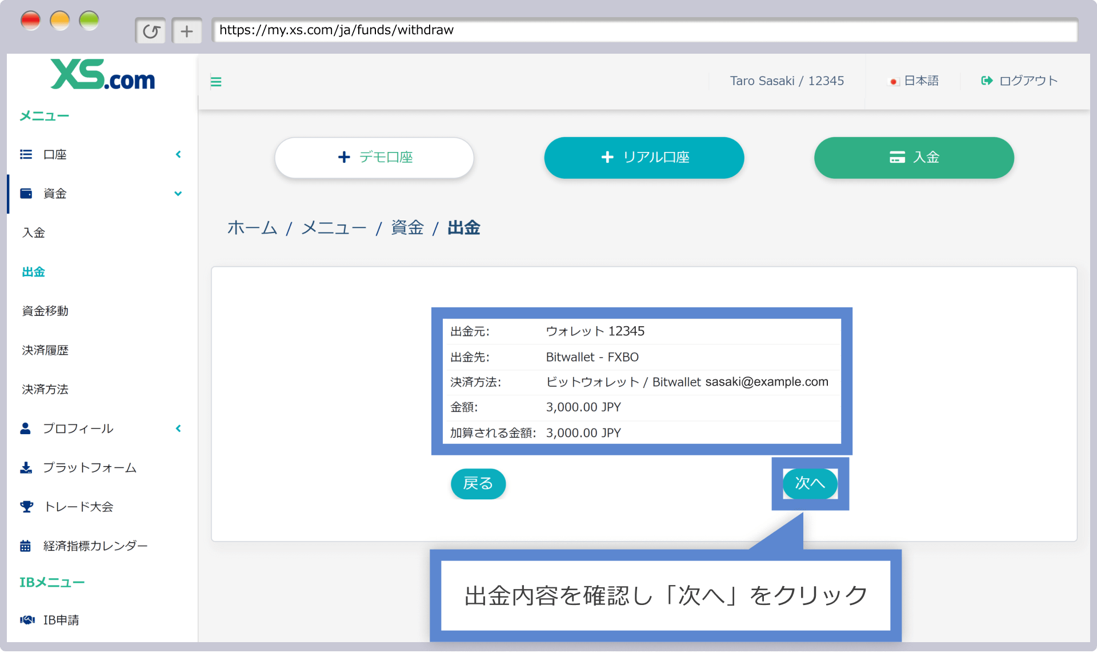The height and width of the screenshot is (657, 1097).
Task: Click the Bitwallet - FXBO value
Action: click(x=592, y=357)
